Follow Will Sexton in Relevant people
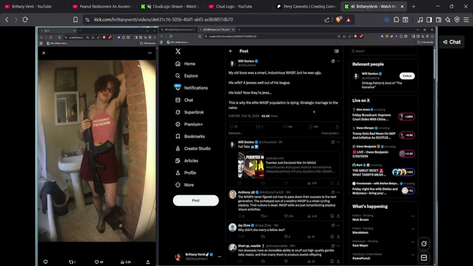This screenshot has height=266, width=473. point(407,76)
